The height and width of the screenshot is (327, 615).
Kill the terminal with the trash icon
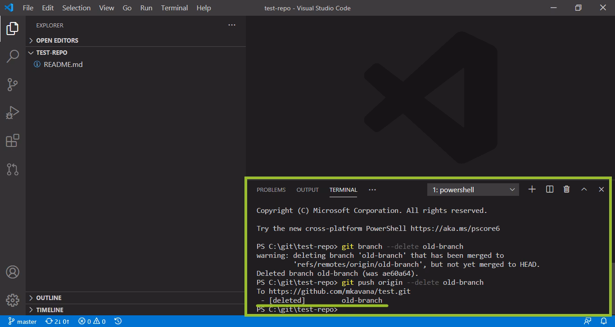(567, 190)
